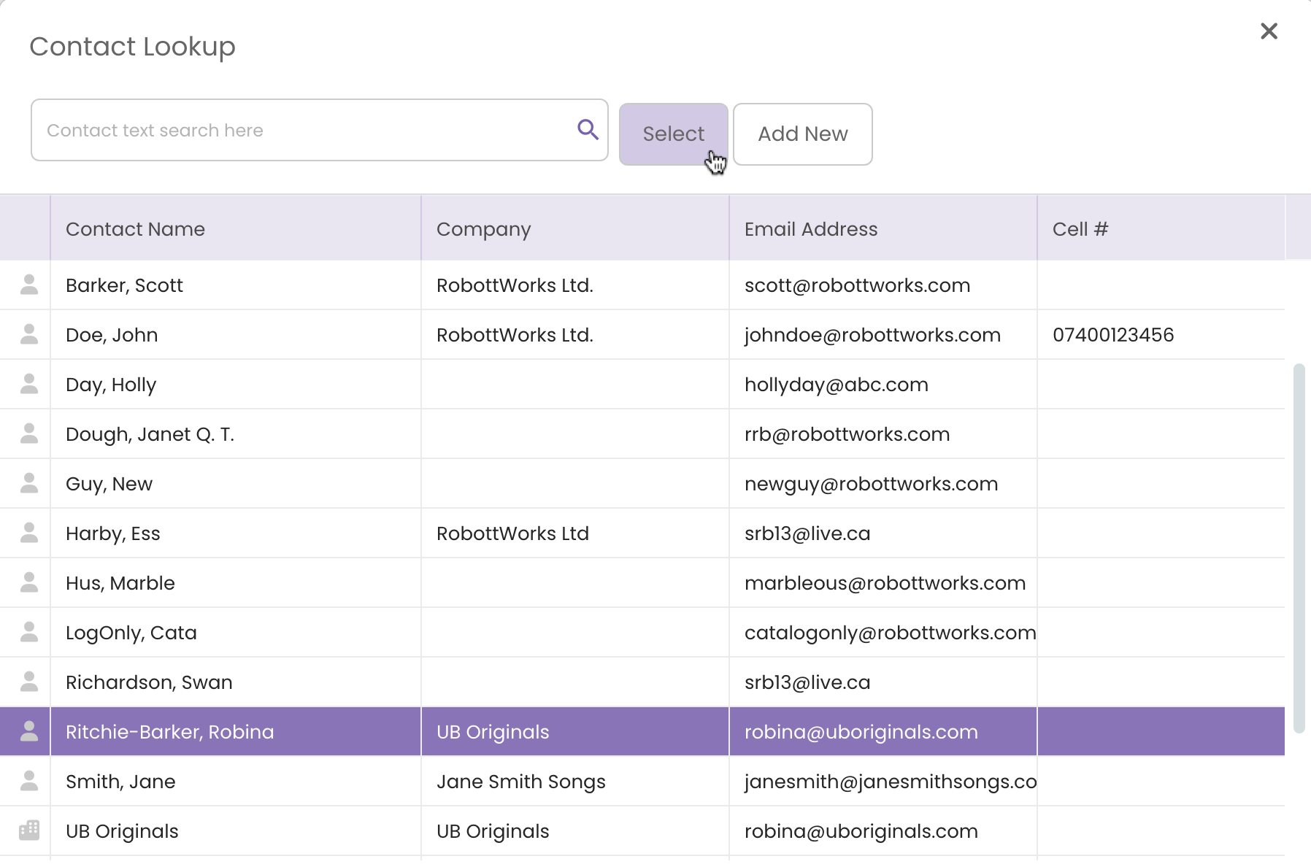Click the marbleous@robottworks.com email cell
This screenshot has width=1311, height=867.
885,583
